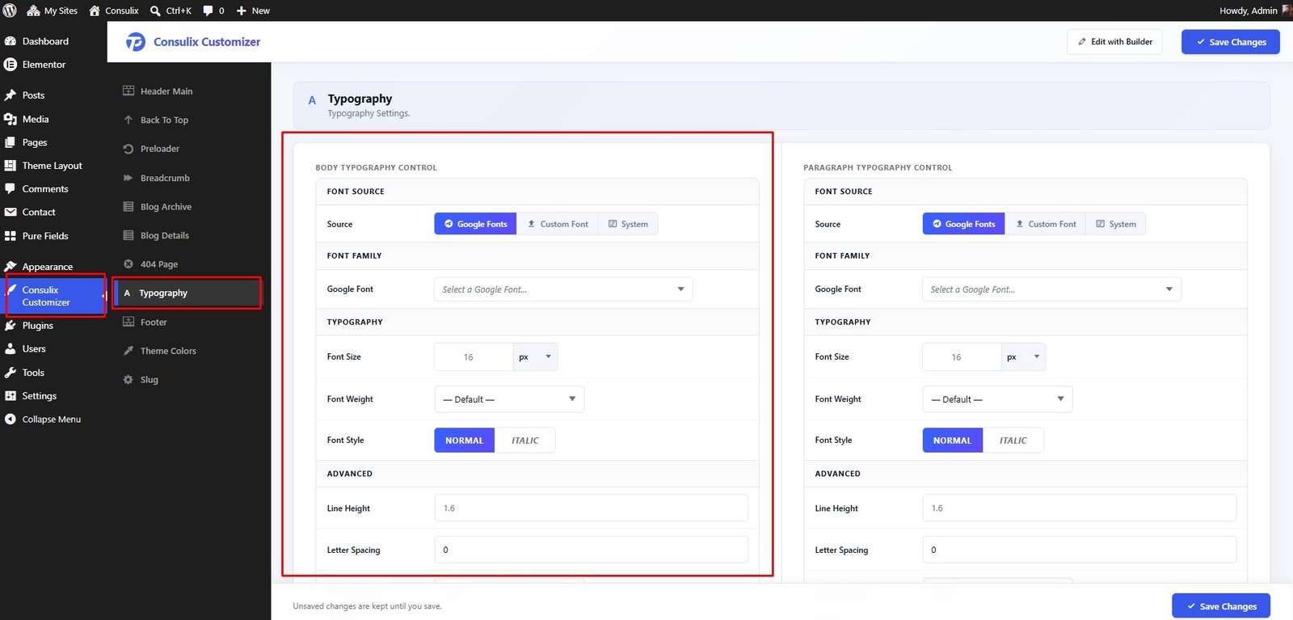Open My Sites in admin bar

[53, 11]
